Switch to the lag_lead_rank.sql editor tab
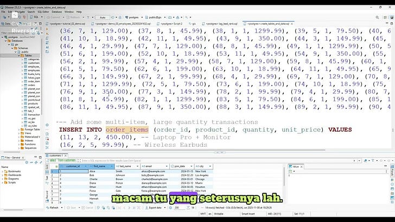 [221, 24]
